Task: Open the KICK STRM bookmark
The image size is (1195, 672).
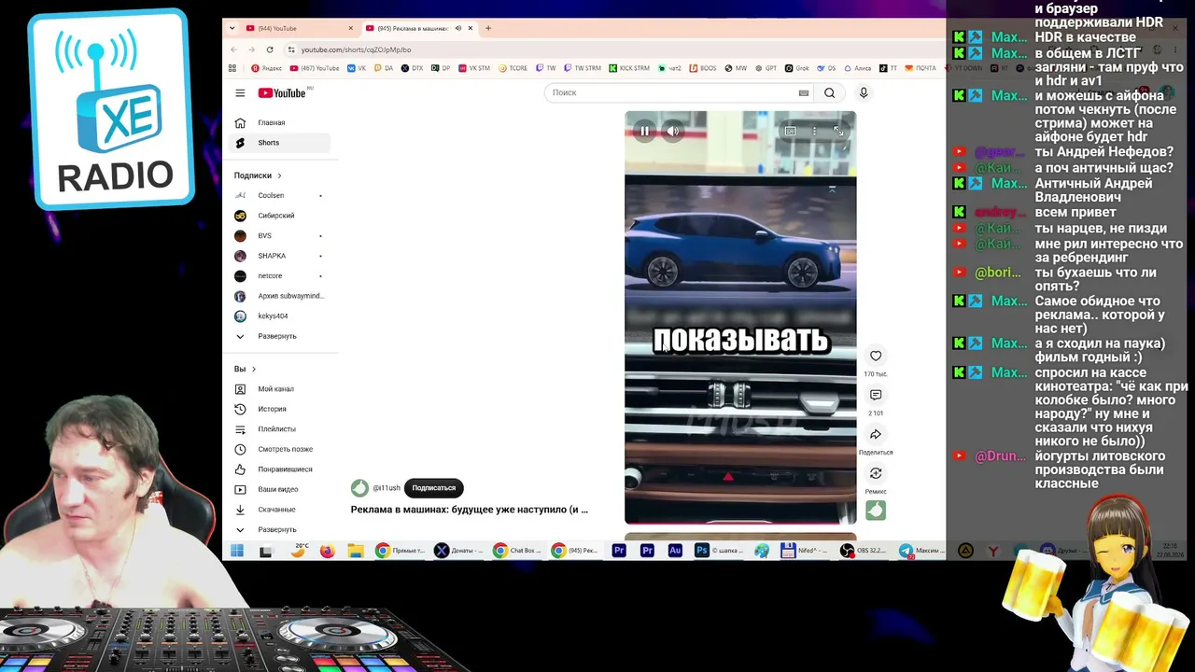Action: pyautogui.click(x=629, y=68)
